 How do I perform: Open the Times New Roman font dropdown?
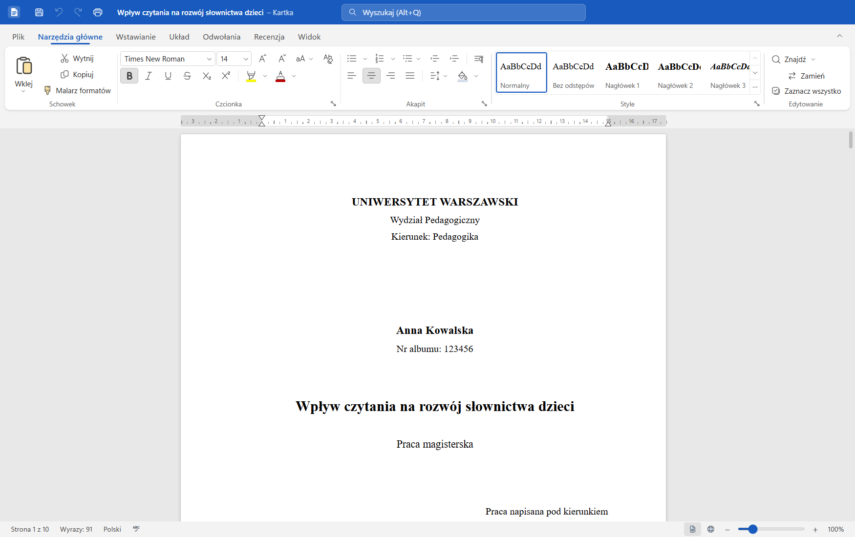click(209, 59)
